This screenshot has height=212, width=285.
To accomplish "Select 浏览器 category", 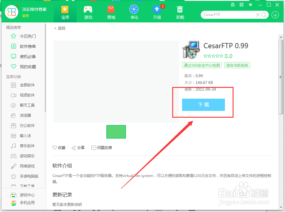I will click(25, 116).
